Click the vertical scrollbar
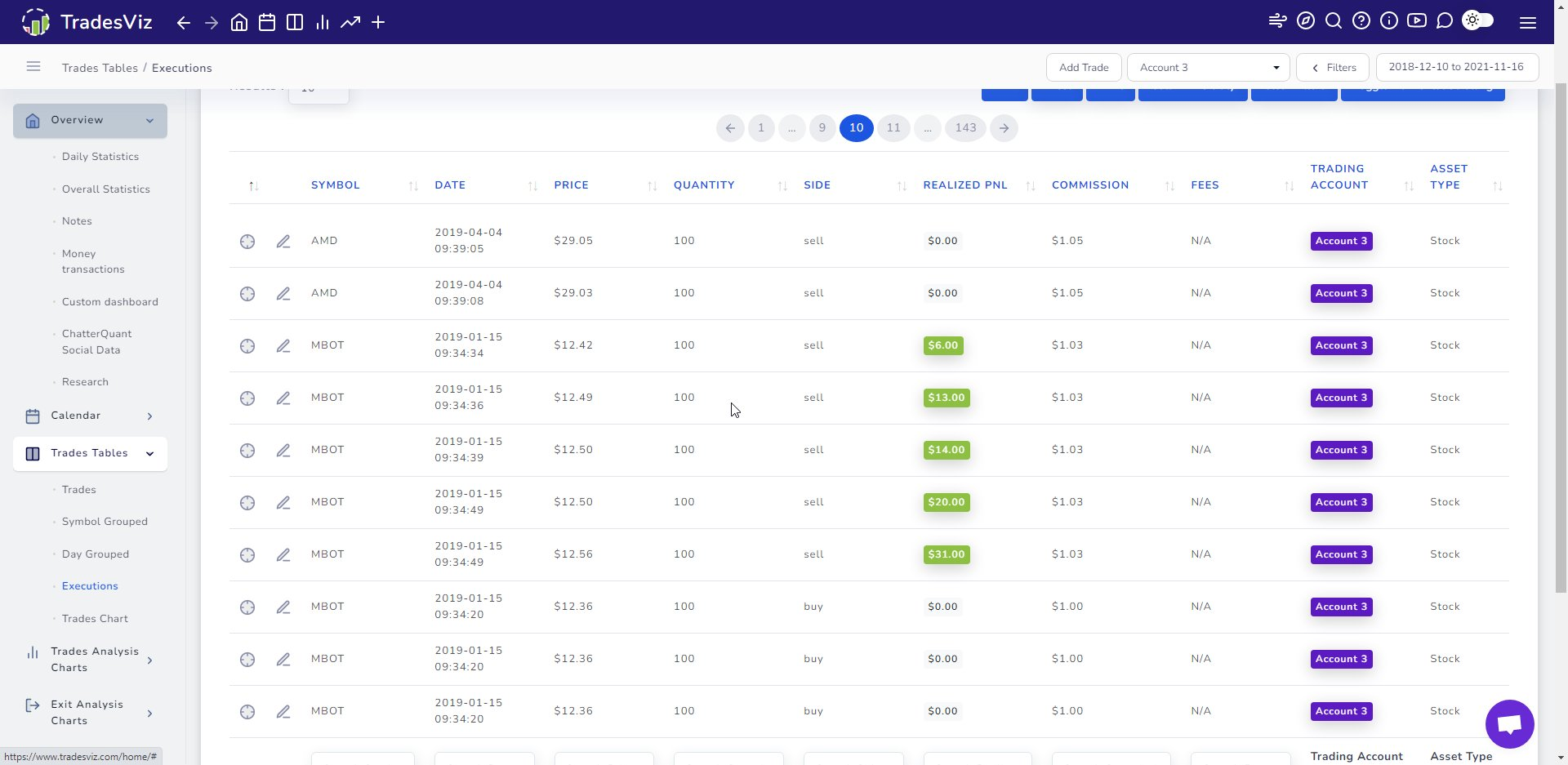The height and width of the screenshot is (765, 1568). (1561, 337)
